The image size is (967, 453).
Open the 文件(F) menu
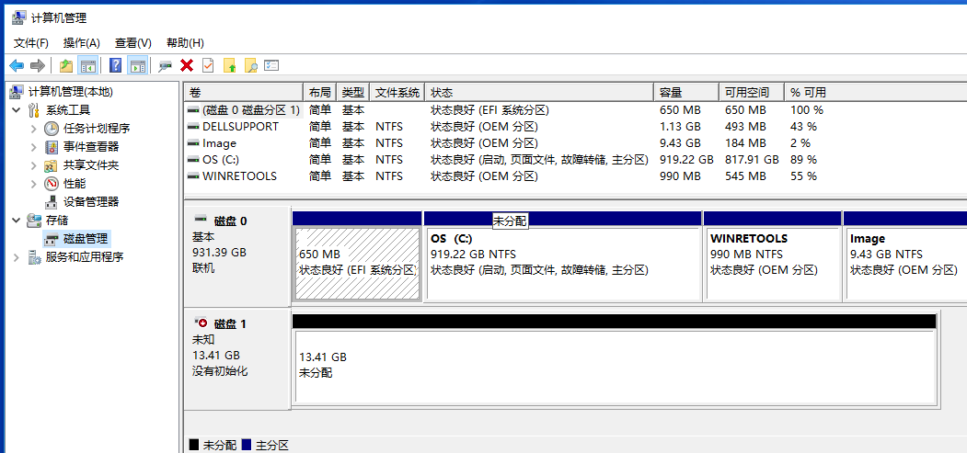pyautogui.click(x=31, y=43)
